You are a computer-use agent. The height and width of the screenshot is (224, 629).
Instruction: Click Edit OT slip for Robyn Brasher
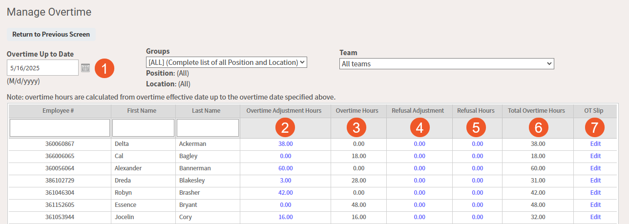click(595, 193)
